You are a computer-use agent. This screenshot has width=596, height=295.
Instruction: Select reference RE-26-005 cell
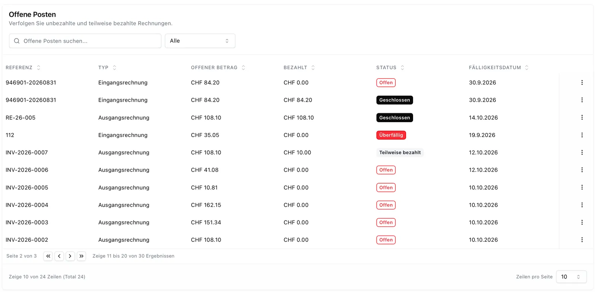pyautogui.click(x=20, y=118)
